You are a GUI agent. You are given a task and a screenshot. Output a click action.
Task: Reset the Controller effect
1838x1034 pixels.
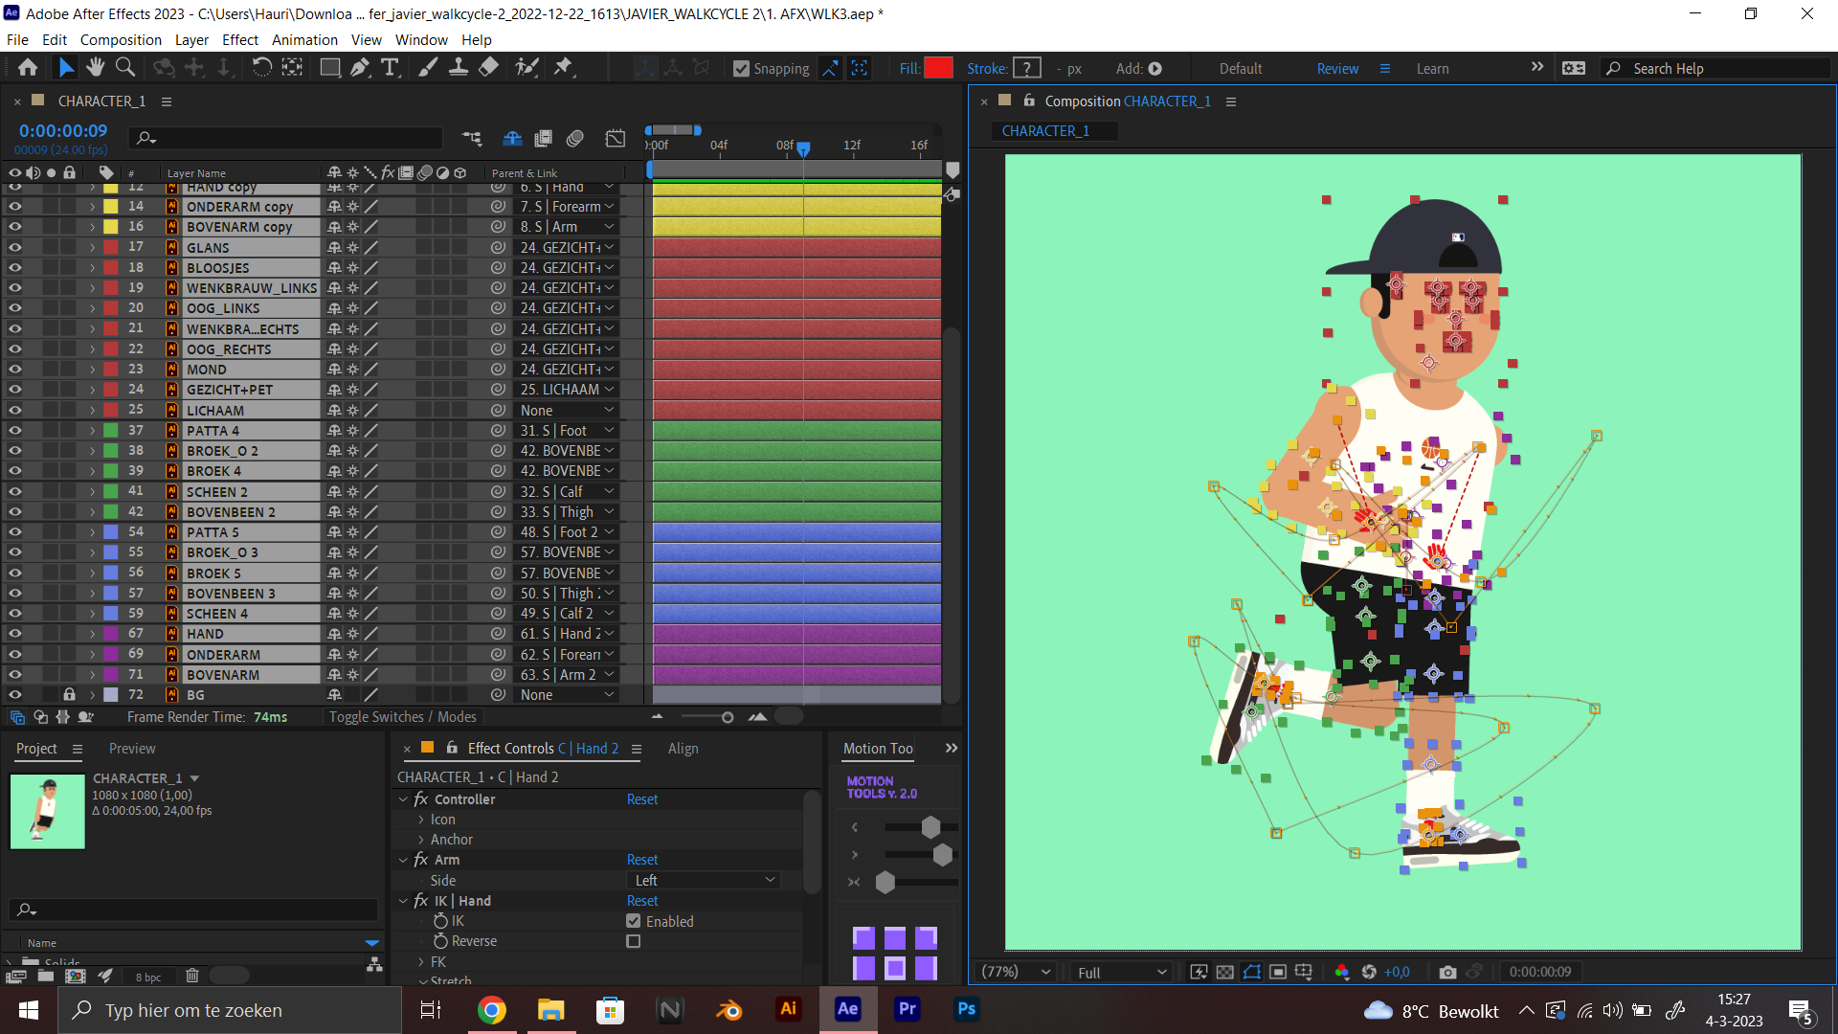[642, 799]
